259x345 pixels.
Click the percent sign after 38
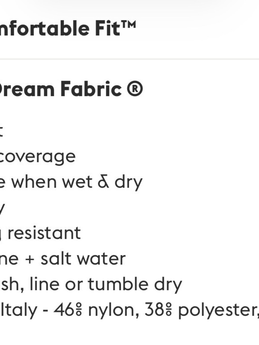coord(169,310)
